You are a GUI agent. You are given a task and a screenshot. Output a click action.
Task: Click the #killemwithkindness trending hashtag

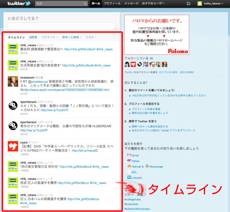137,209
